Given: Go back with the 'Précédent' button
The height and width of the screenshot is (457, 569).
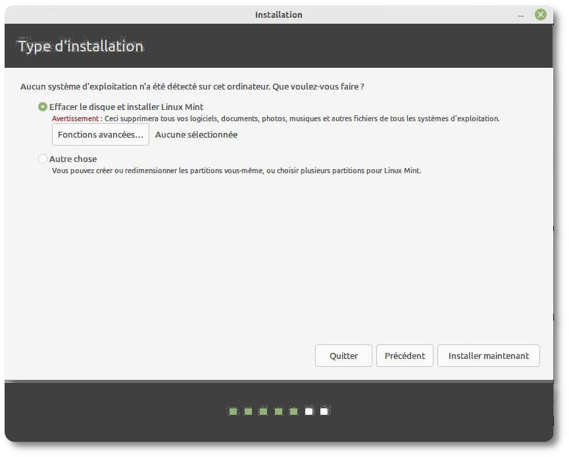Looking at the screenshot, I should (405, 356).
